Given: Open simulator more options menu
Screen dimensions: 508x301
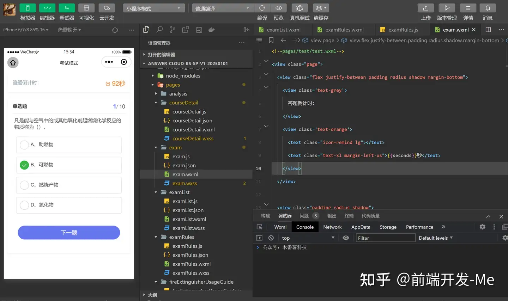Looking at the screenshot, I should 131,30.
